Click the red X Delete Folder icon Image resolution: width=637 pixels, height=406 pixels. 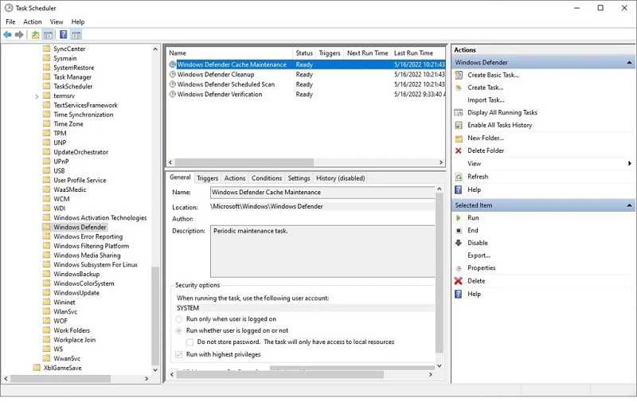click(x=459, y=150)
